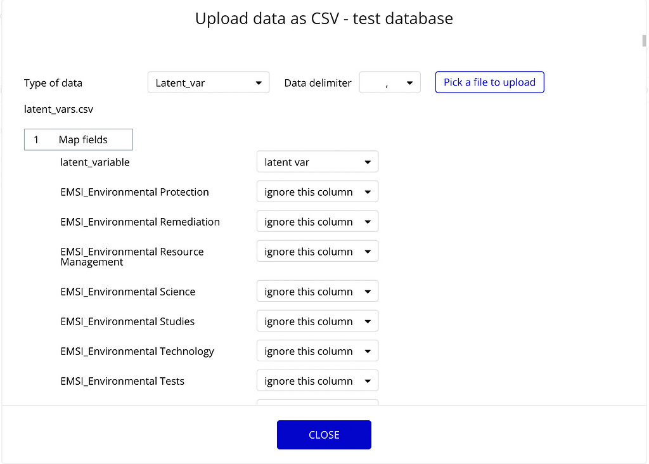Click the CLOSE button at the bottom

click(324, 435)
